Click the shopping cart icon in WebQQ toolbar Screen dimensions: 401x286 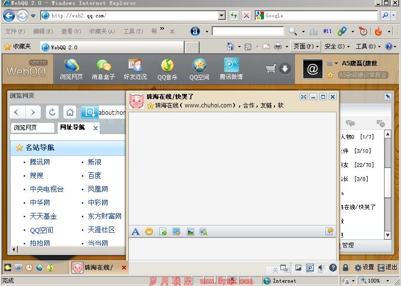pos(271,69)
